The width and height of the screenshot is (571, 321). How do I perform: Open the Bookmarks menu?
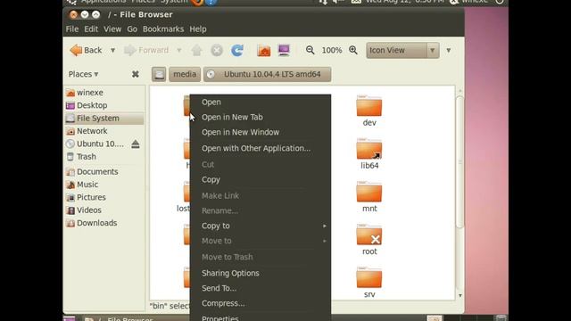click(x=163, y=29)
